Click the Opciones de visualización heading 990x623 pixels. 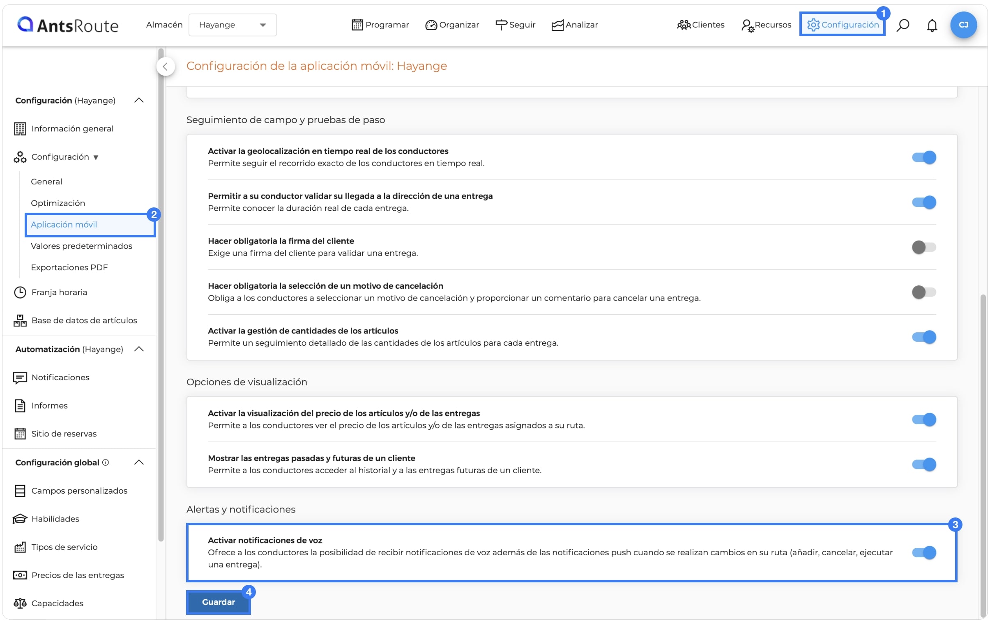tap(246, 382)
